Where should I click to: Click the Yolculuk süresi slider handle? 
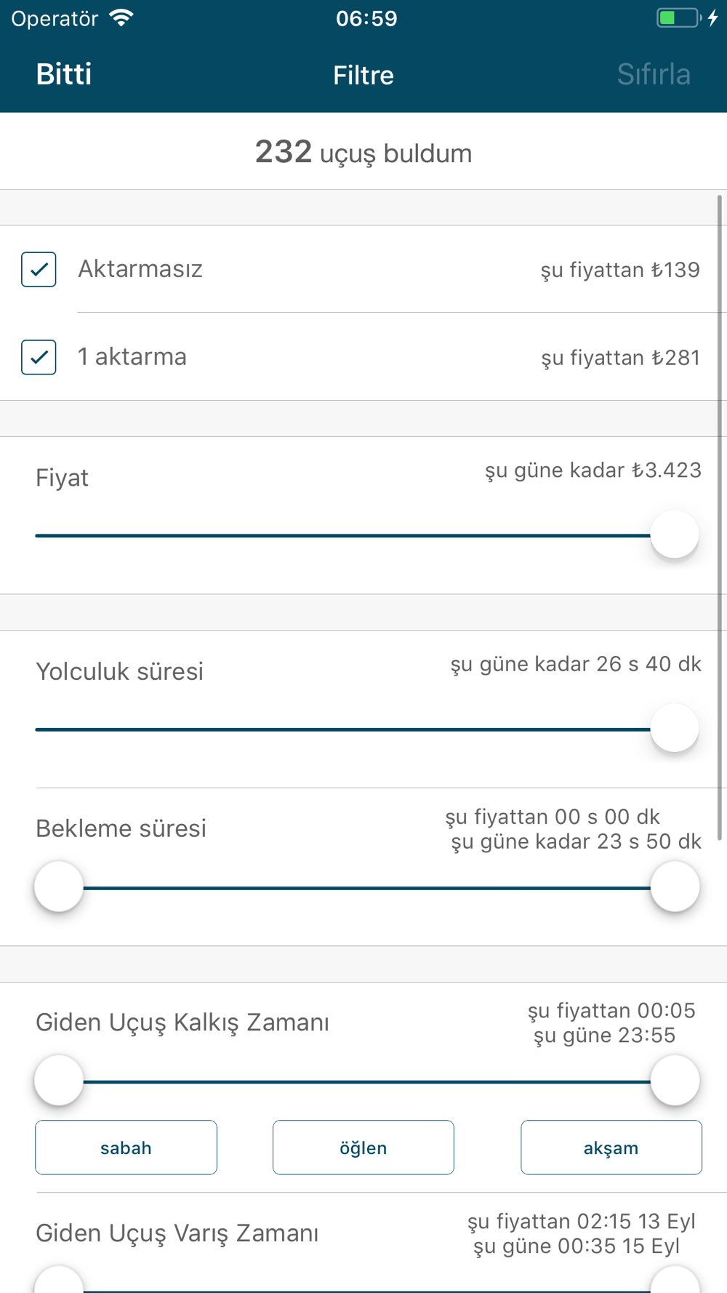click(x=675, y=728)
